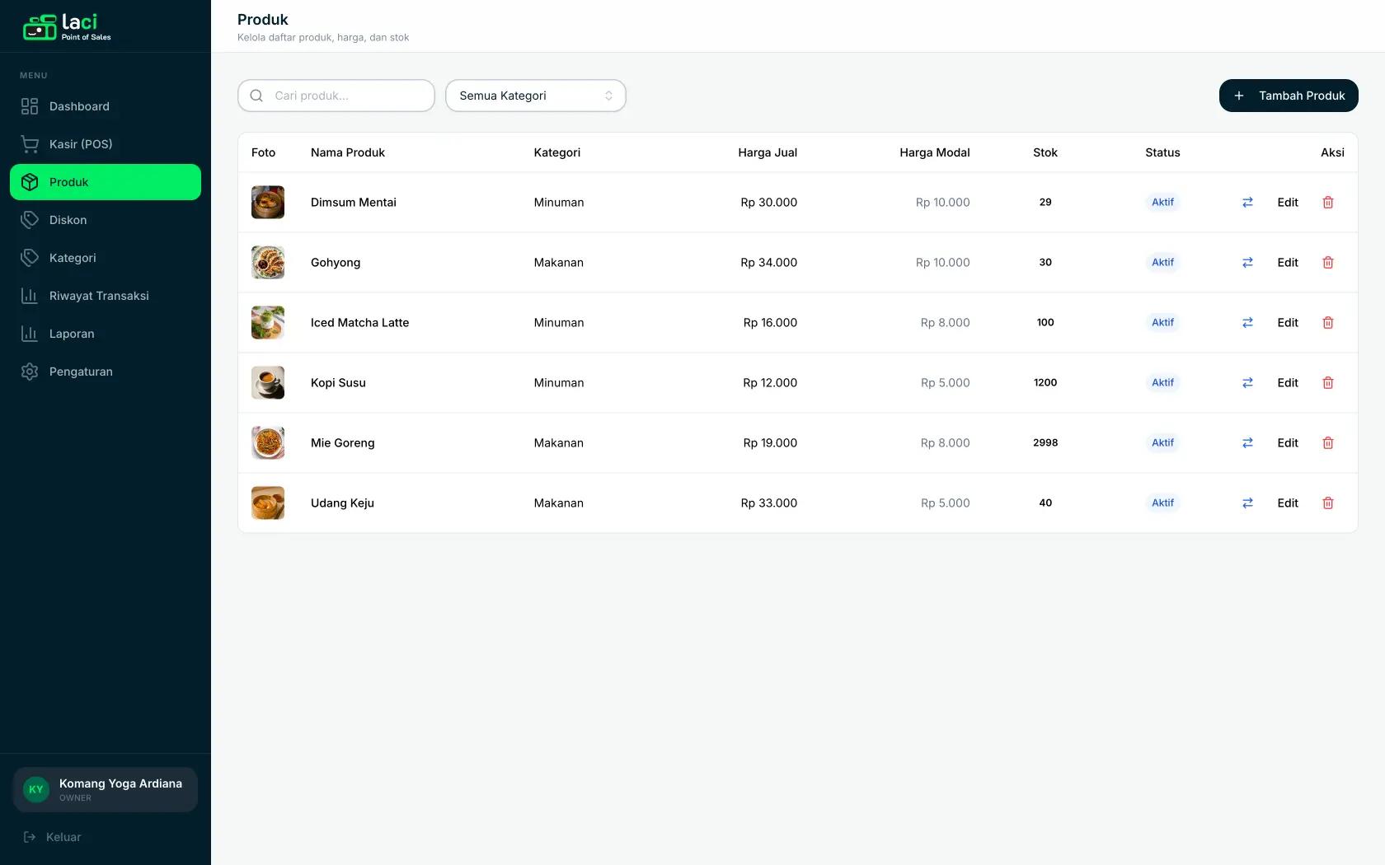Viewport: 1385px width, 865px height.
Task: Open the Gohyong product photo
Action: (x=268, y=262)
